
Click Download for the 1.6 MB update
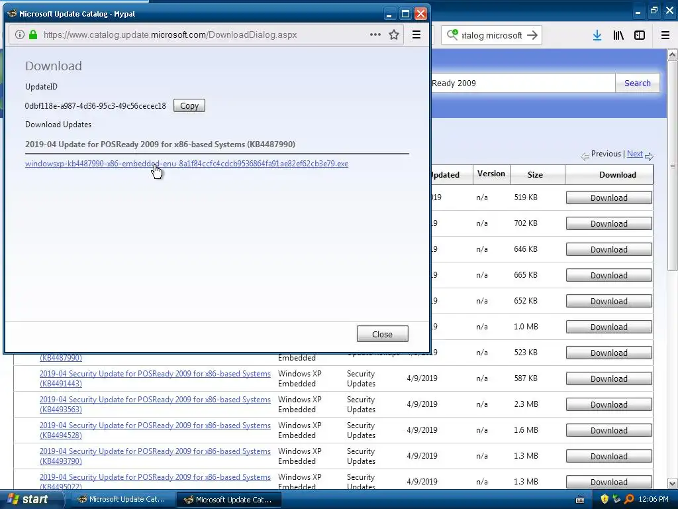tap(609, 431)
